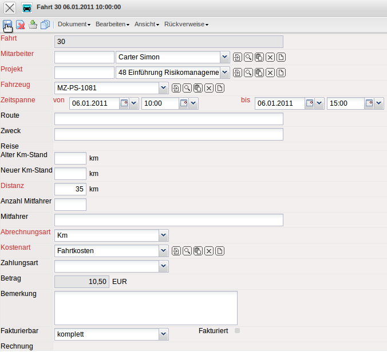Click the save icon in the toolbar

(8, 25)
